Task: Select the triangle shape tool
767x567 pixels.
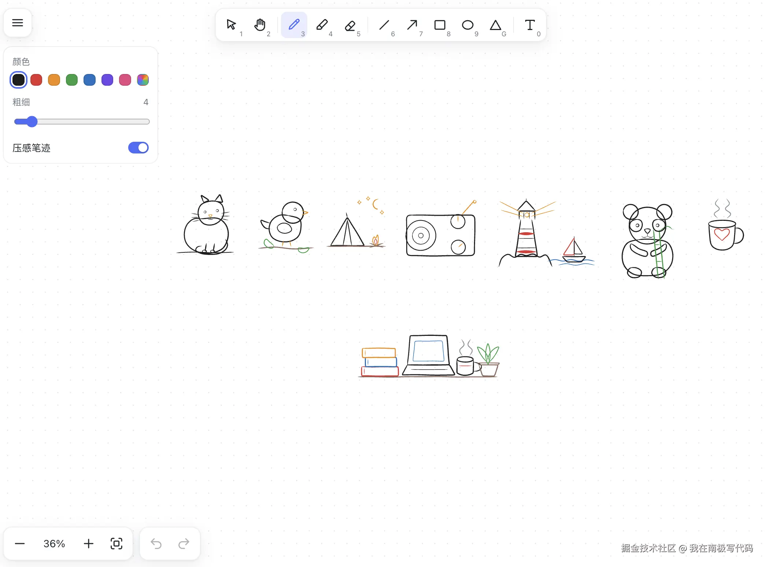Action: [496, 25]
